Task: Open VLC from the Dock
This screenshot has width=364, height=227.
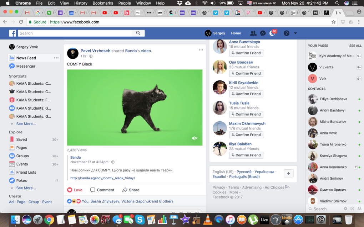Action: [x=208, y=220]
